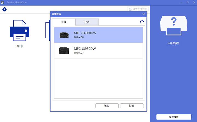Click the 建立工作流程 create workflow button
The image size is (197, 122).
[138, 9]
